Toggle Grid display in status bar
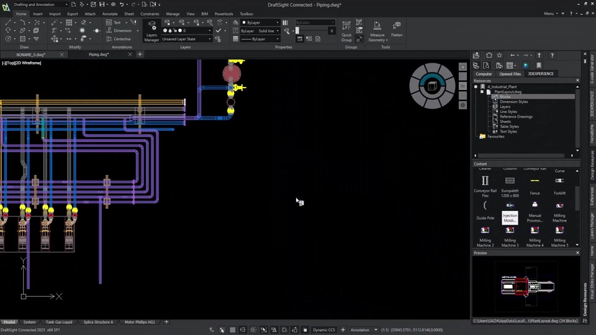 (232, 329)
